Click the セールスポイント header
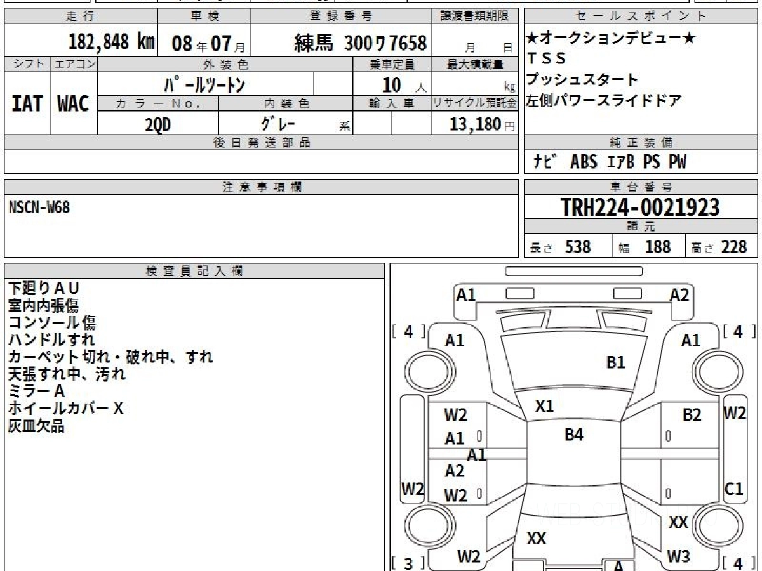The height and width of the screenshot is (571, 762). coord(641,16)
